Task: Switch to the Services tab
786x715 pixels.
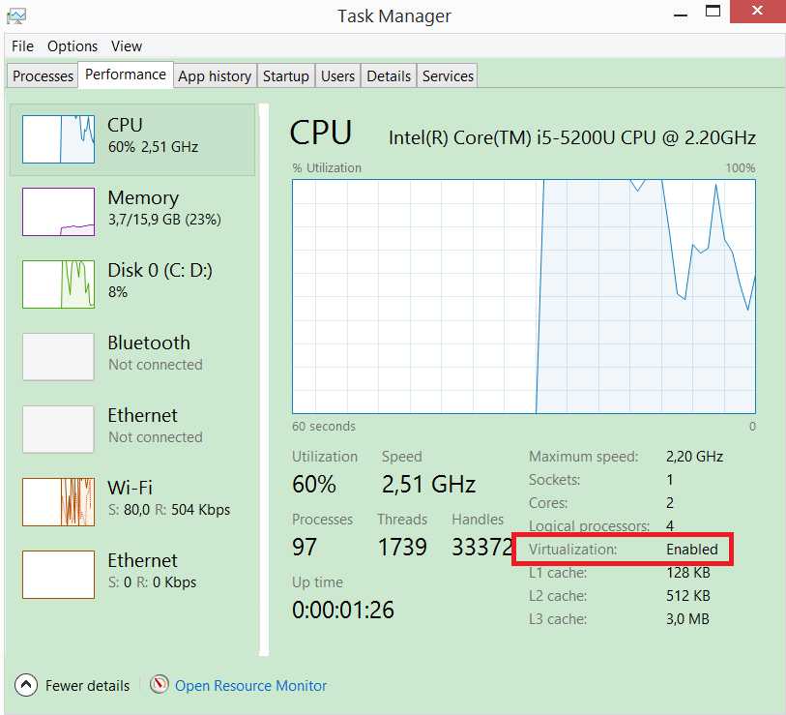Action: 448,75
